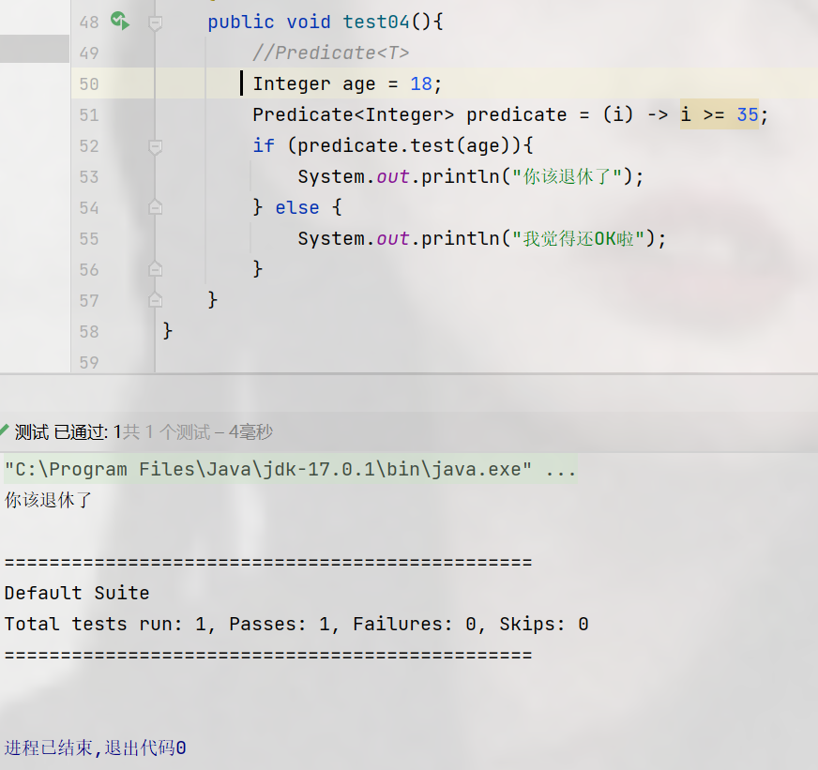Collapse the if block fold marker on line 52
The image size is (818, 770).
pyautogui.click(x=155, y=146)
